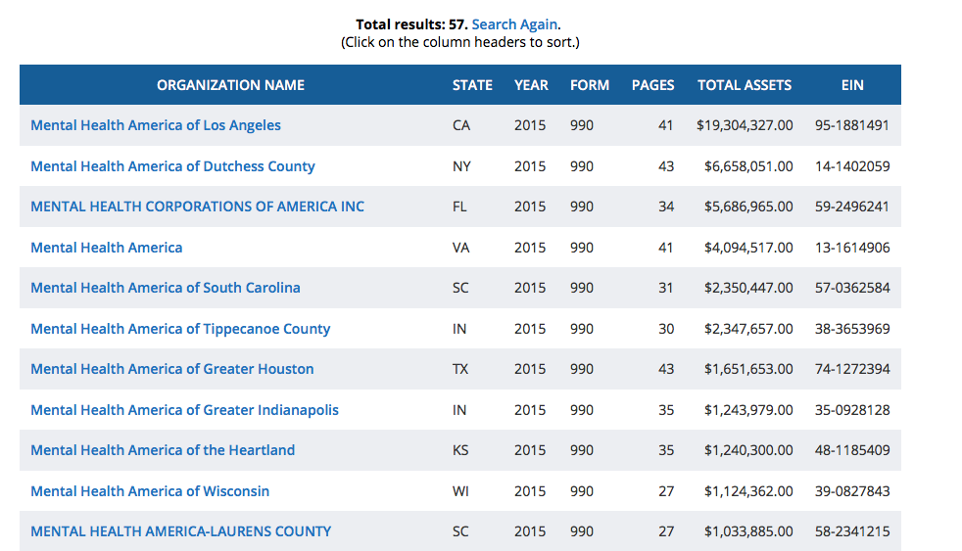Open Mental Health America of the Heartland
This screenshot has height=551, width=962.
tap(163, 450)
